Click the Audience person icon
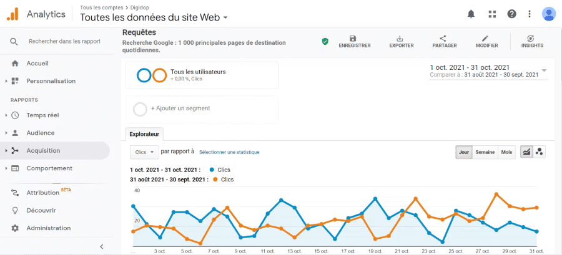 point(15,133)
